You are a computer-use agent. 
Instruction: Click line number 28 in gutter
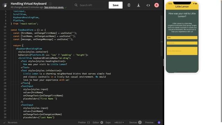coord(5,83)
